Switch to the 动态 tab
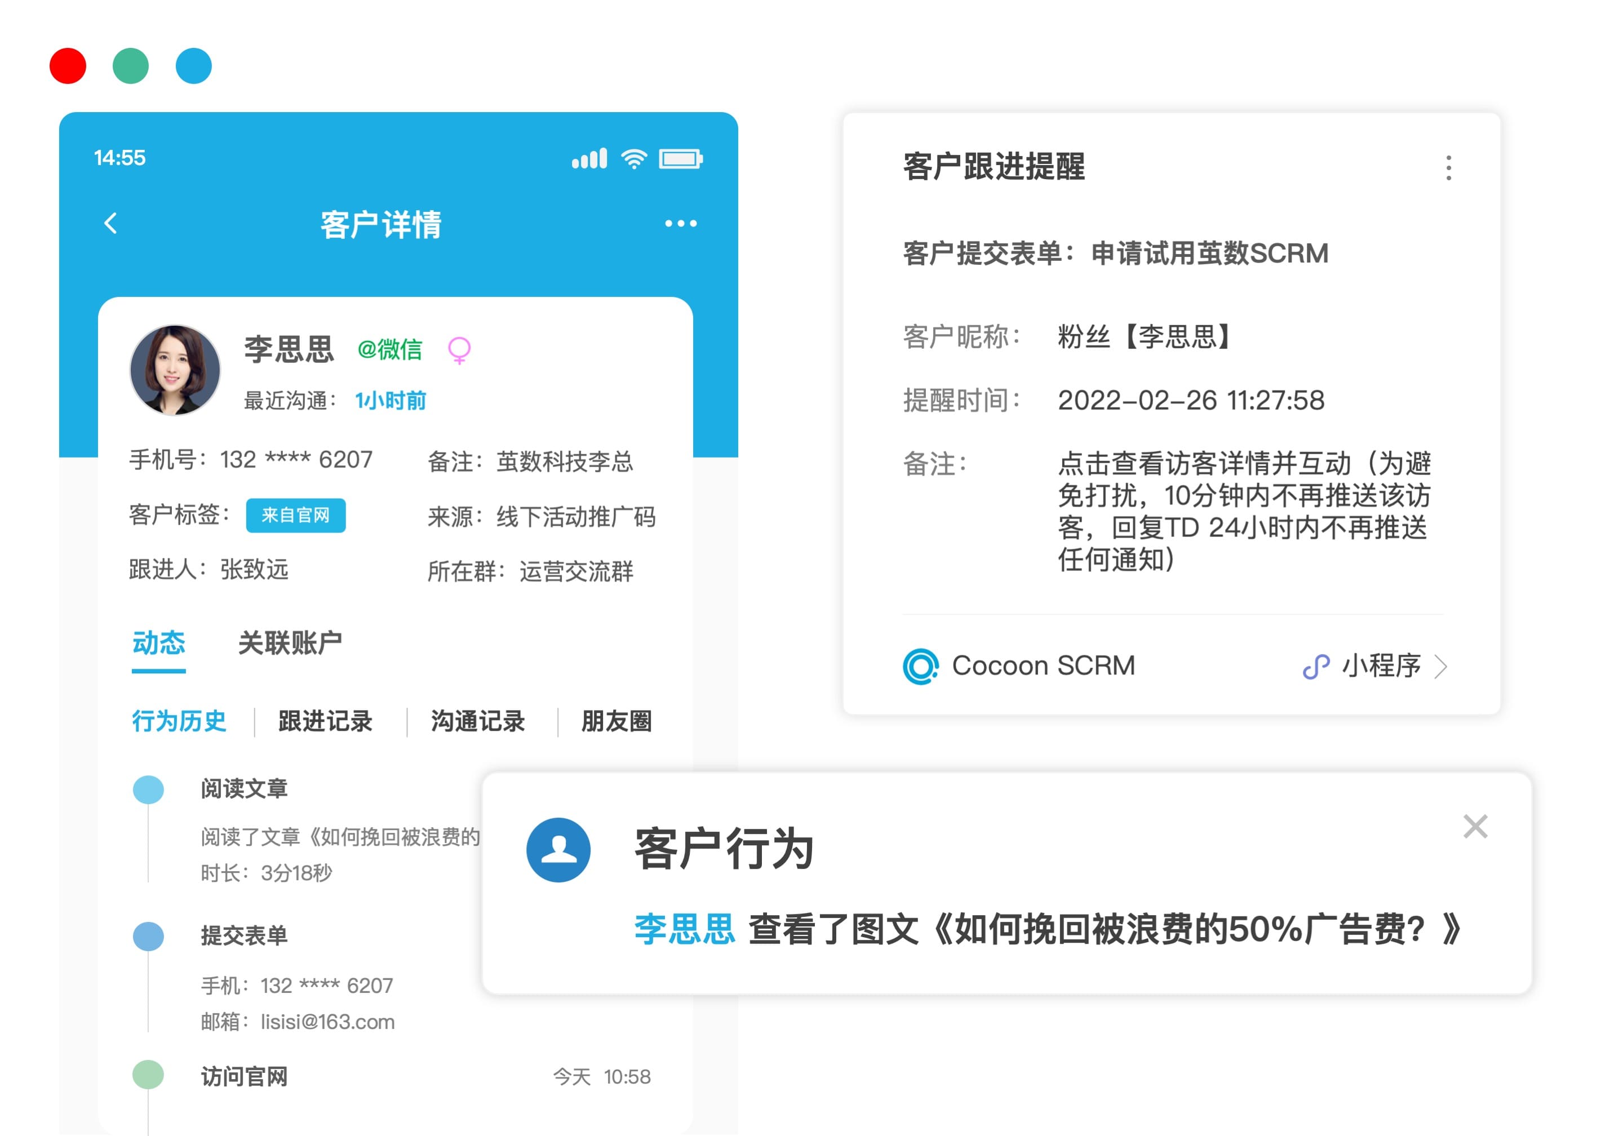The height and width of the screenshot is (1136, 1623). click(x=158, y=644)
